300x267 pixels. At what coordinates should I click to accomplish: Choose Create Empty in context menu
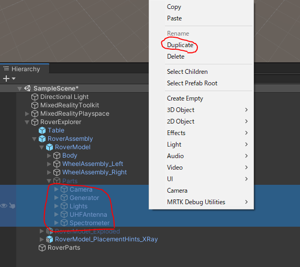click(x=201, y=98)
